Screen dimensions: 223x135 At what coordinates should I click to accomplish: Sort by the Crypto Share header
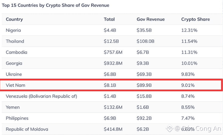click(196, 19)
